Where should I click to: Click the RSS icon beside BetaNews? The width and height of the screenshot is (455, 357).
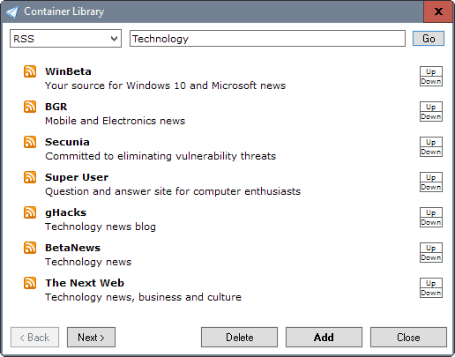tap(30, 248)
